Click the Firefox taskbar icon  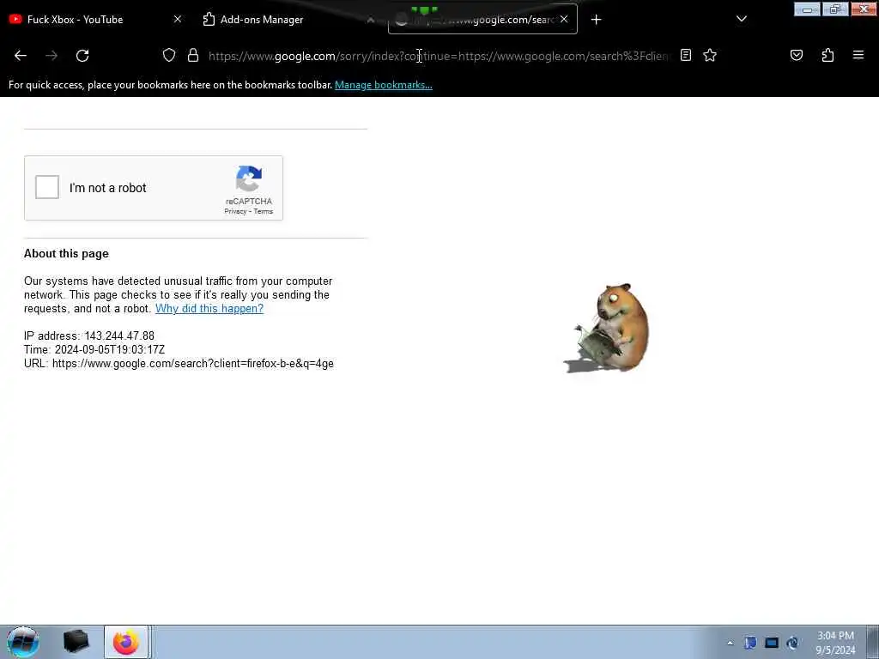(125, 642)
